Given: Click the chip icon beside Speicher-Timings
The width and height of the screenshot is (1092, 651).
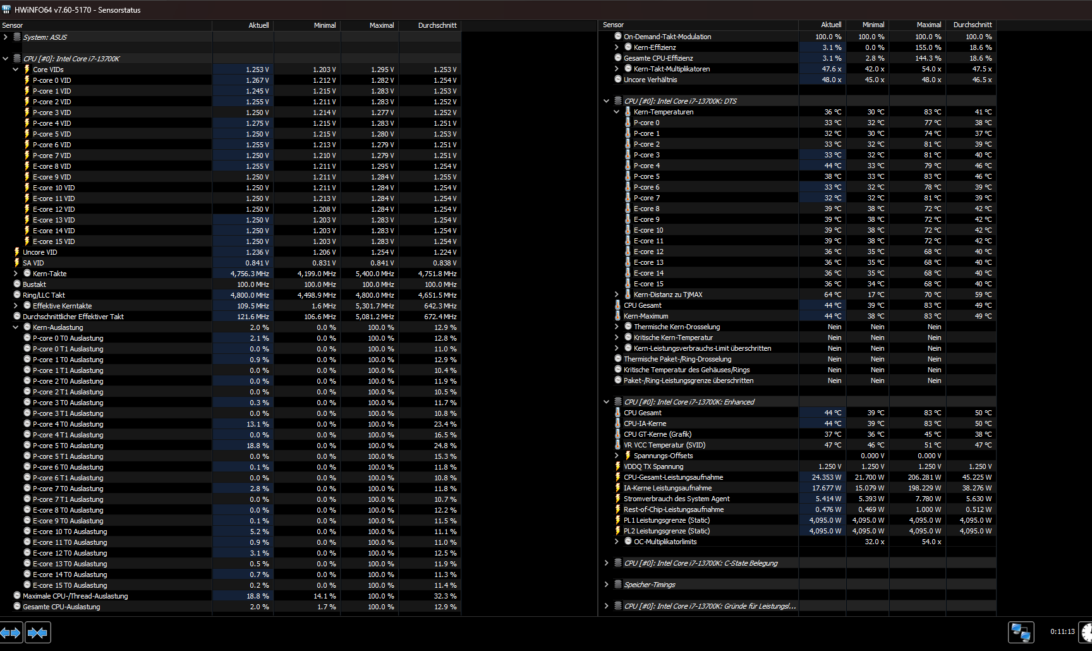Looking at the screenshot, I should (618, 585).
